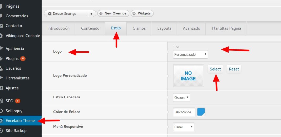Click the Logo Personalizado setting label
Image resolution: width=281 pixels, height=137 pixels.
[x=70, y=75]
